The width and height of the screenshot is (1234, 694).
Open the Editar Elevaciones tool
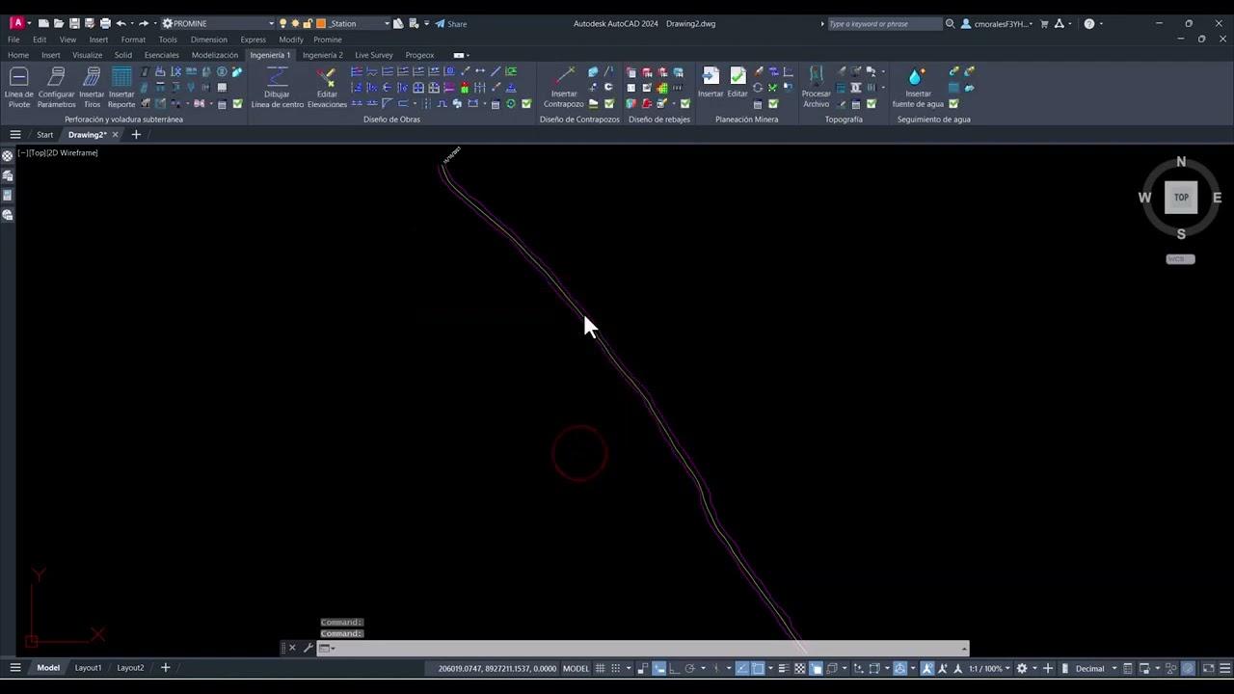tap(327, 87)
